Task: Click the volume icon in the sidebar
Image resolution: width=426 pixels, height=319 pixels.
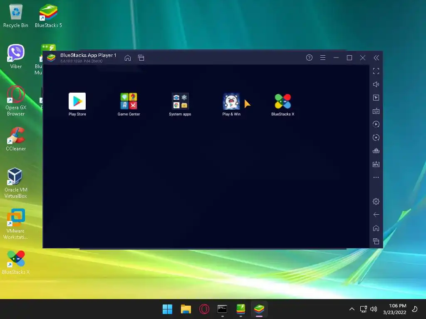Action: point(376,84)
